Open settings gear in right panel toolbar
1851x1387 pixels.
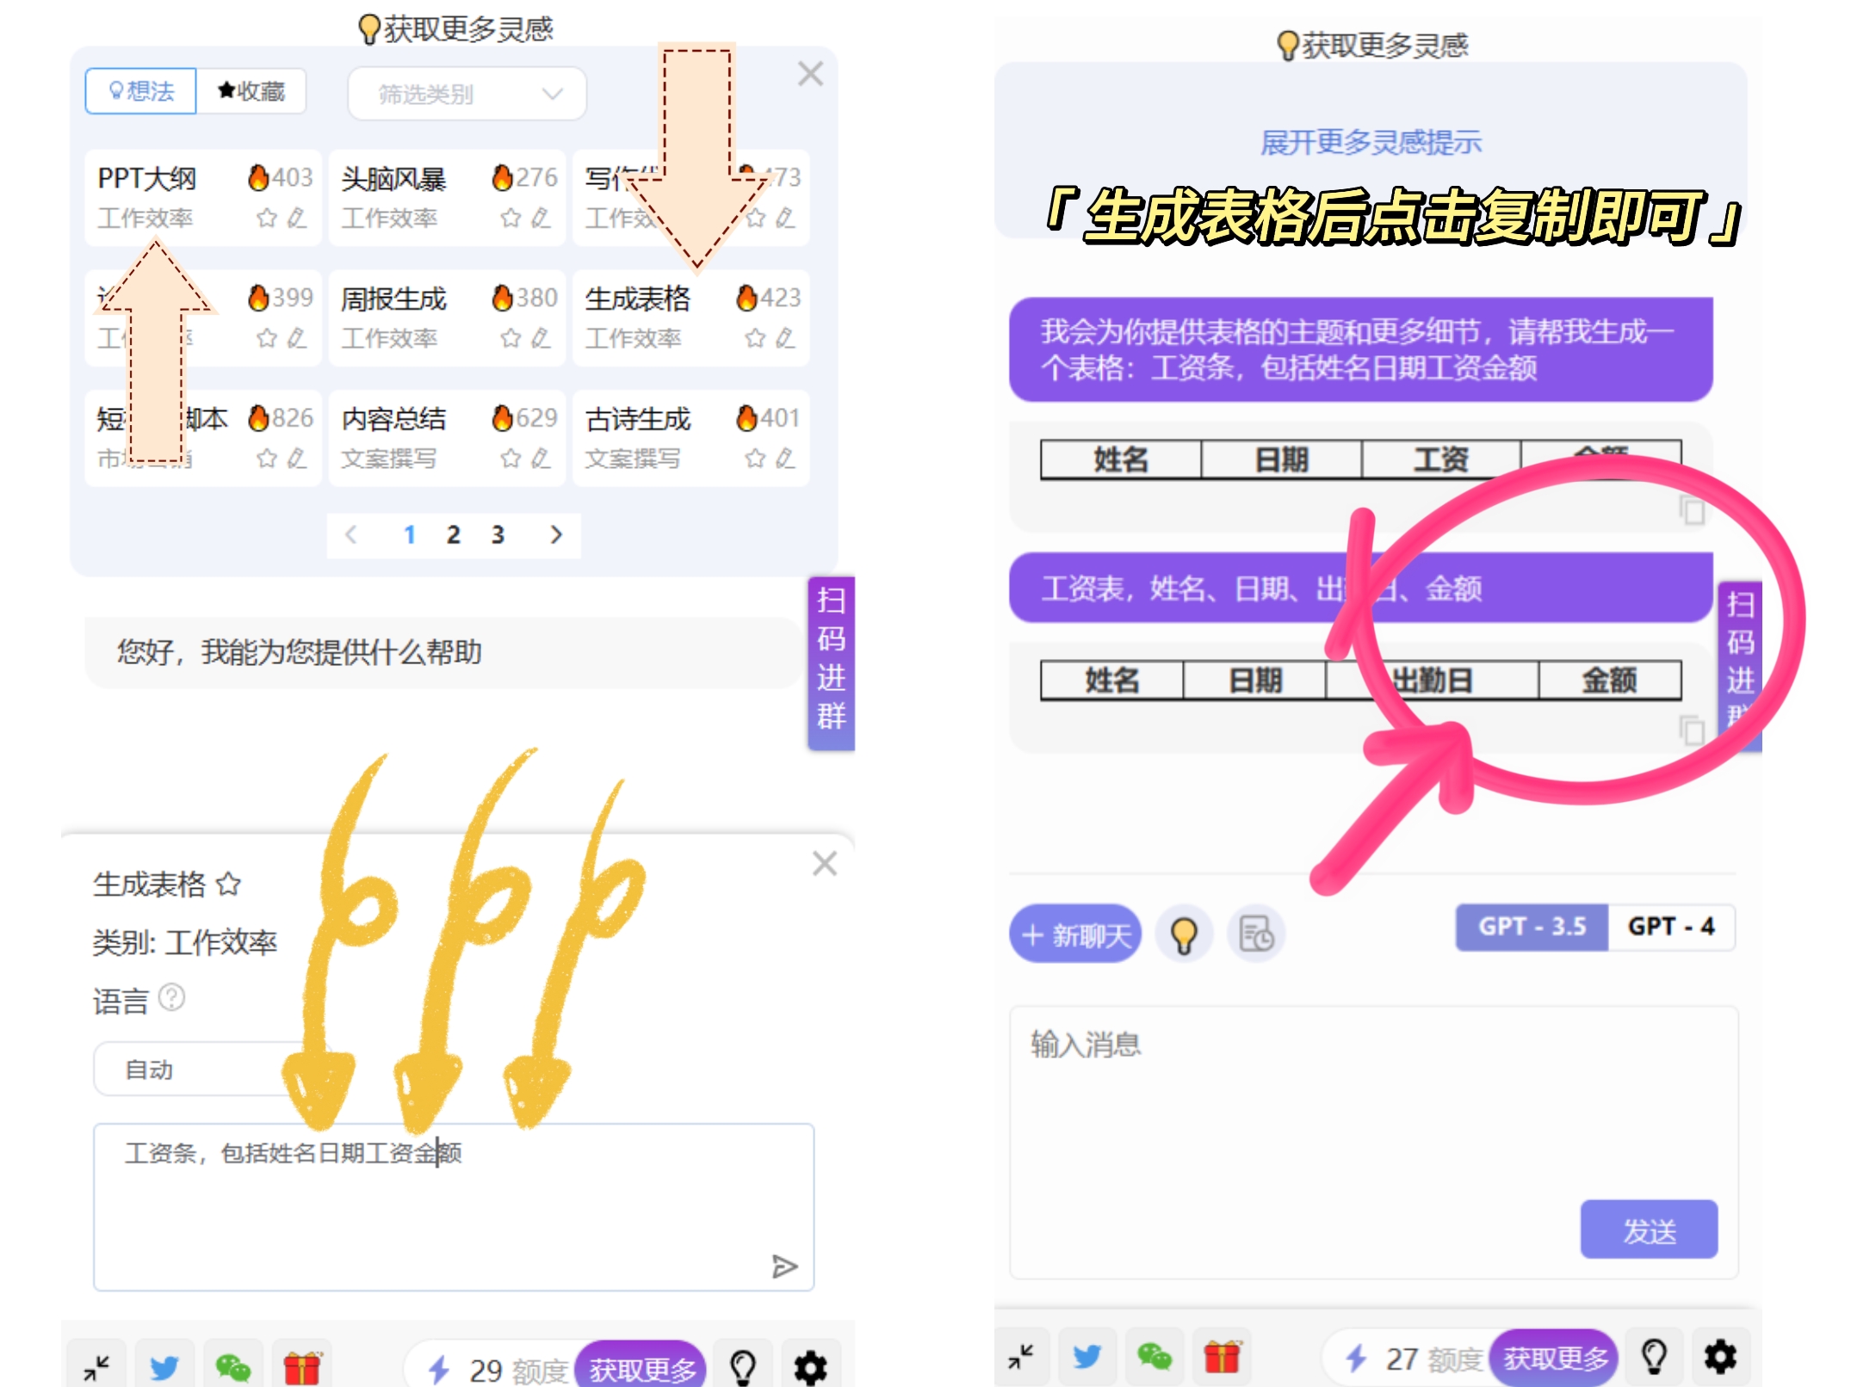tap(1719, 1358)
